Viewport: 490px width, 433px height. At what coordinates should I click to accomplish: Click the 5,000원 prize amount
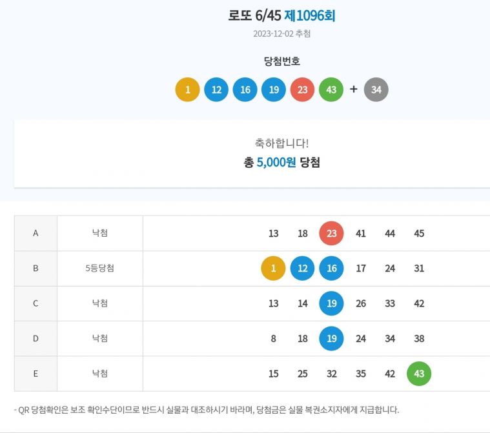pyautogui.click(x=276, y=163)
